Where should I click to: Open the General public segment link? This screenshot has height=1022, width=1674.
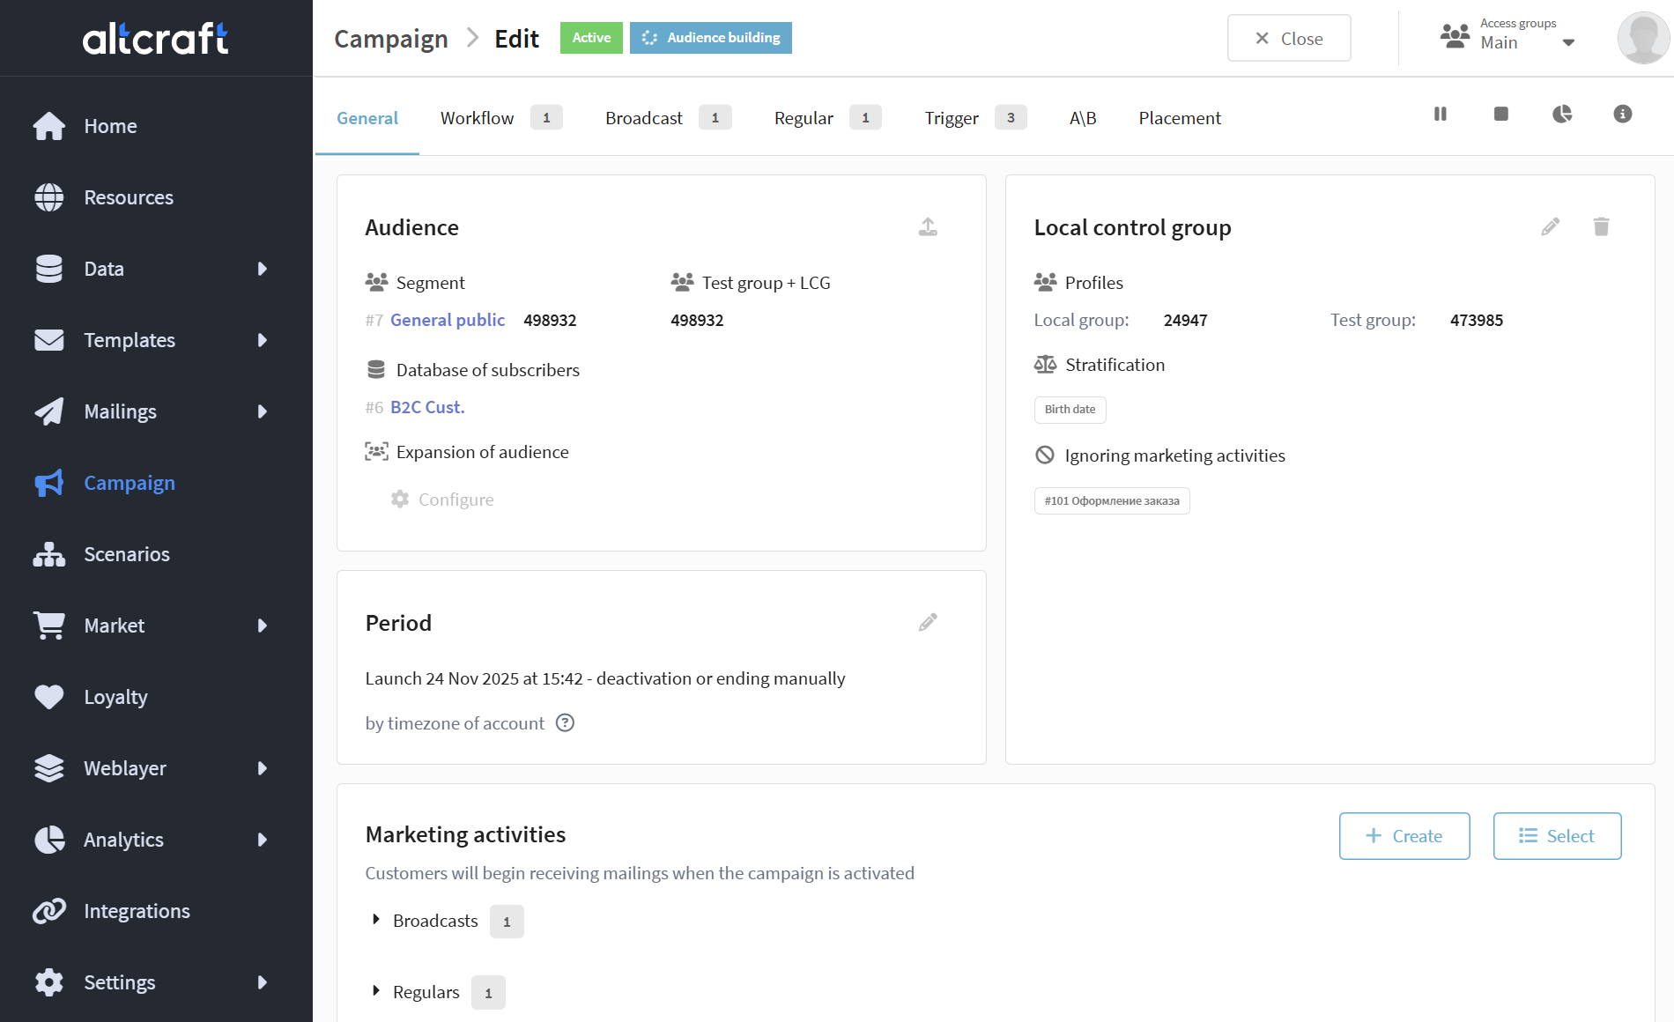pos(448,320)
